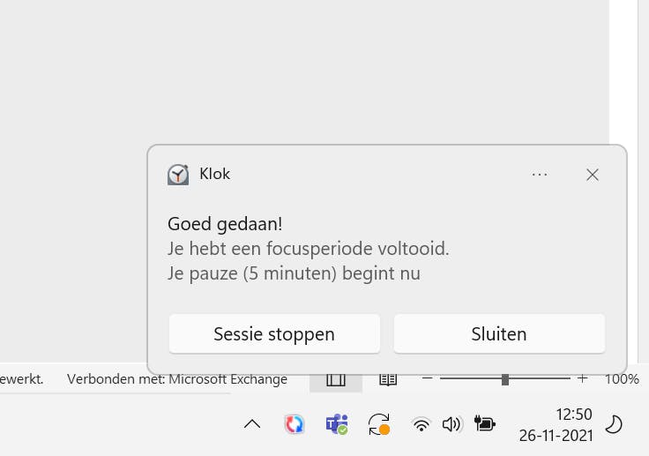Click the speaker volume icon
The width and height of the screenshot is (649, 456).
451,424
